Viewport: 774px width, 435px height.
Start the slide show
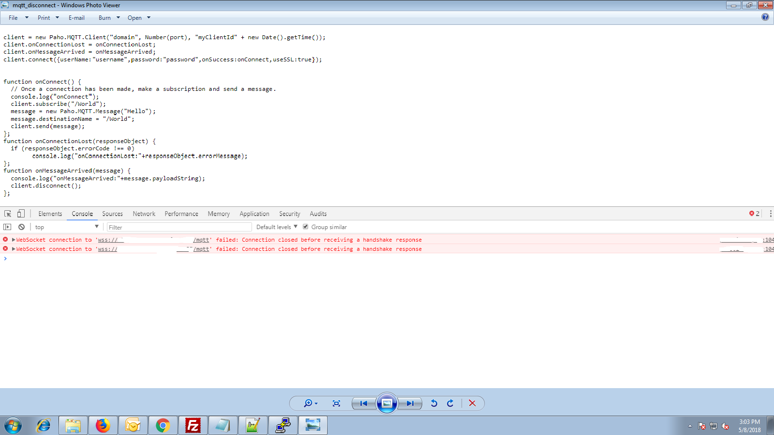point(387,403)
